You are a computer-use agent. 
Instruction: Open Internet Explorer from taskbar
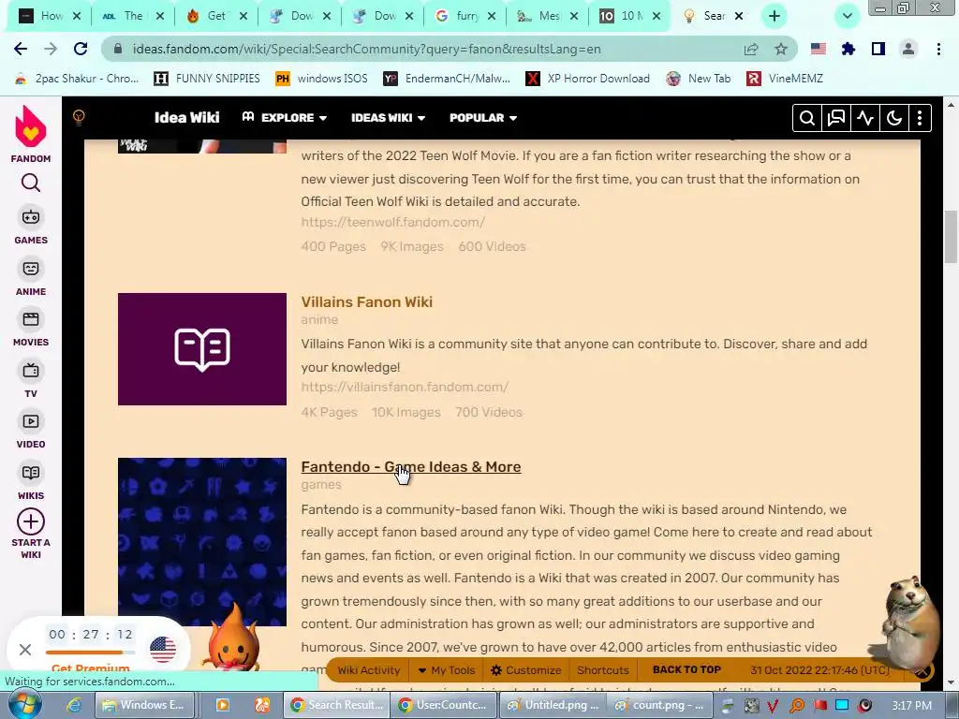[75, 705]
